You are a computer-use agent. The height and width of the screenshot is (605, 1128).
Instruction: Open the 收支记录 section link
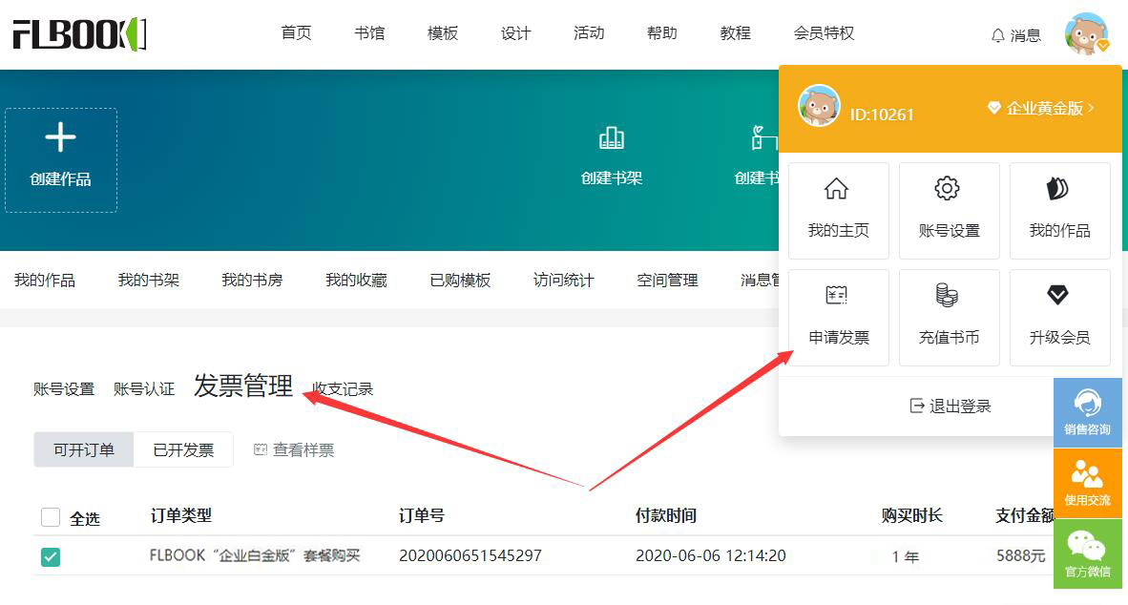(343, 389)
